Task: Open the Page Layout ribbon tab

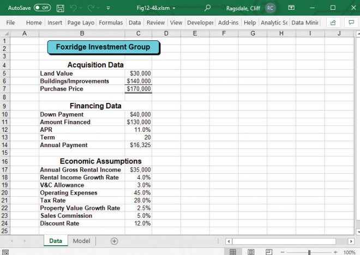Action: [81, 22]
